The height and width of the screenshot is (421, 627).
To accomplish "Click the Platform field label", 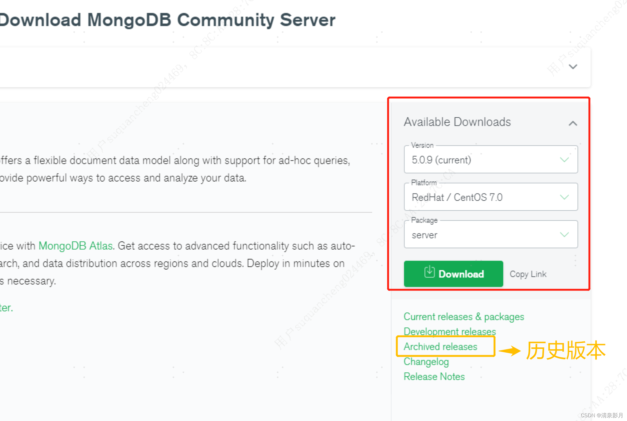I will 423,183.
